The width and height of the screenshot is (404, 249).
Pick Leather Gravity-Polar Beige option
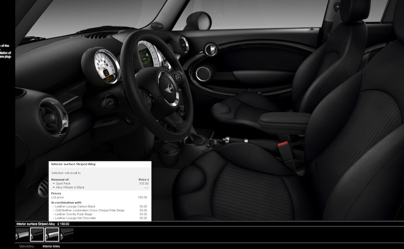[x=74, y=214]
